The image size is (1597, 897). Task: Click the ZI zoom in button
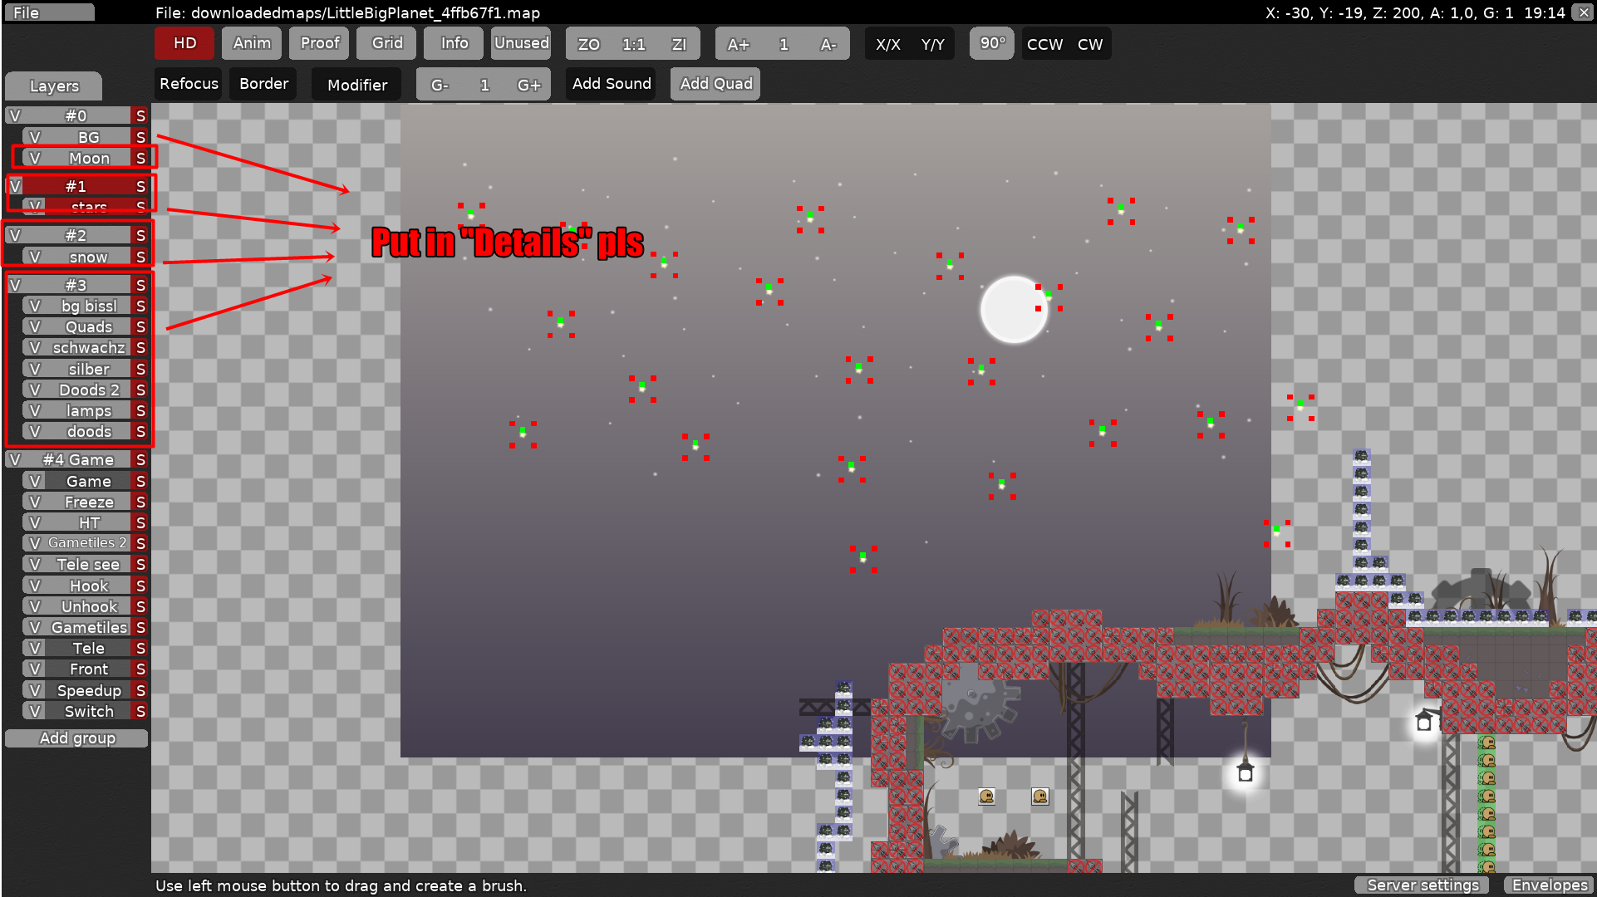point(679,44)
